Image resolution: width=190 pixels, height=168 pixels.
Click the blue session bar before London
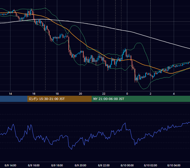(x=14, y=99)
